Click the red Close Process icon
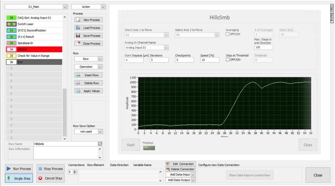335x186 pixels. point(78,43)
